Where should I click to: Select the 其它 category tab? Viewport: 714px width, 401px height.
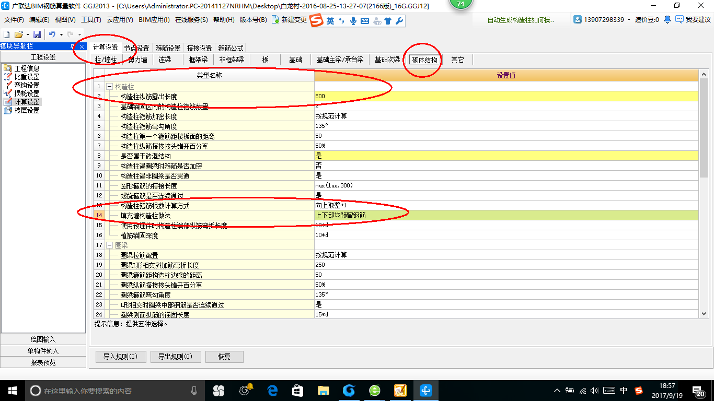tap(458, 60)
